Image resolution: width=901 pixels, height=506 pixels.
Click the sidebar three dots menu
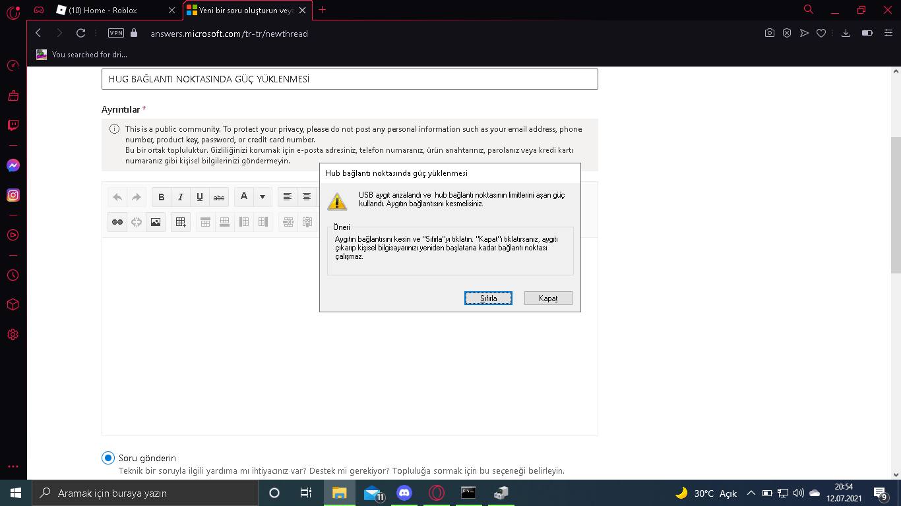pos(13,466)
